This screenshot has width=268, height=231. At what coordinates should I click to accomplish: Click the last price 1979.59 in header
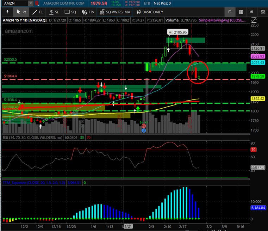(x=99, y=4)
